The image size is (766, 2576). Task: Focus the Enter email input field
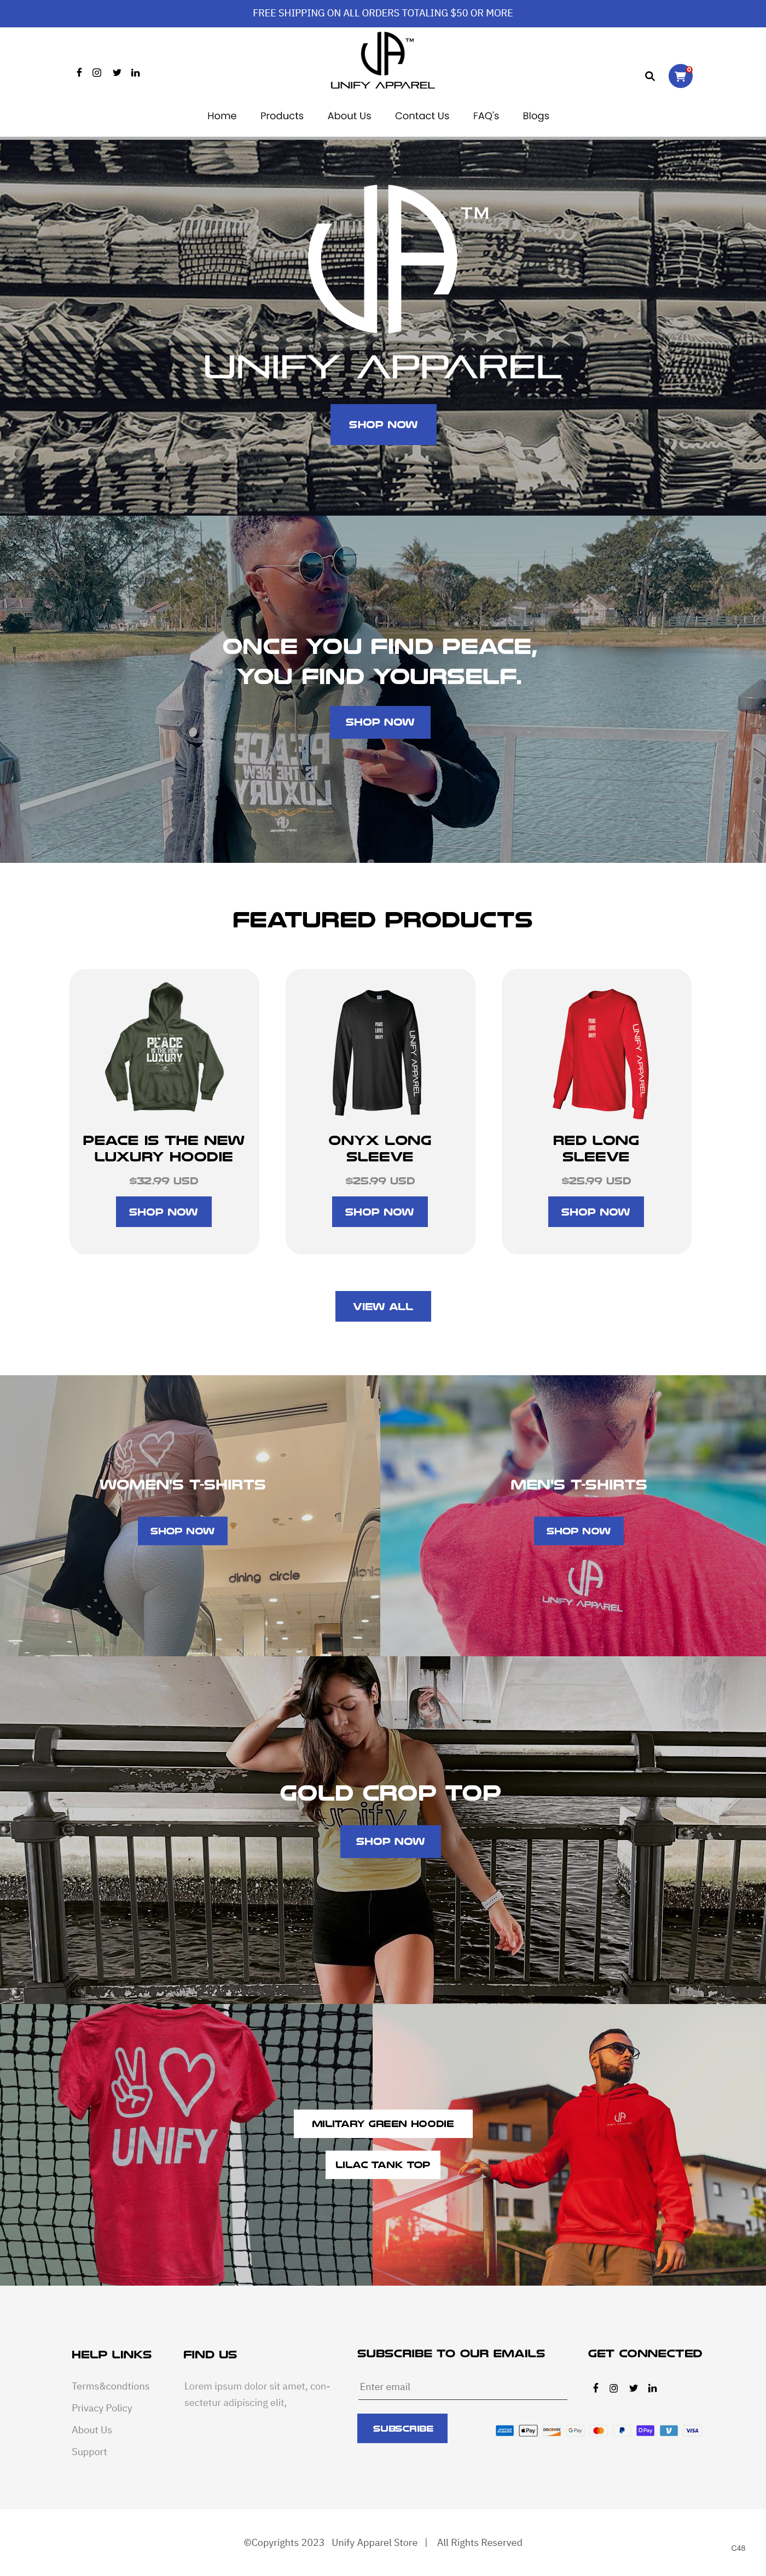(x=462, y=2387)
